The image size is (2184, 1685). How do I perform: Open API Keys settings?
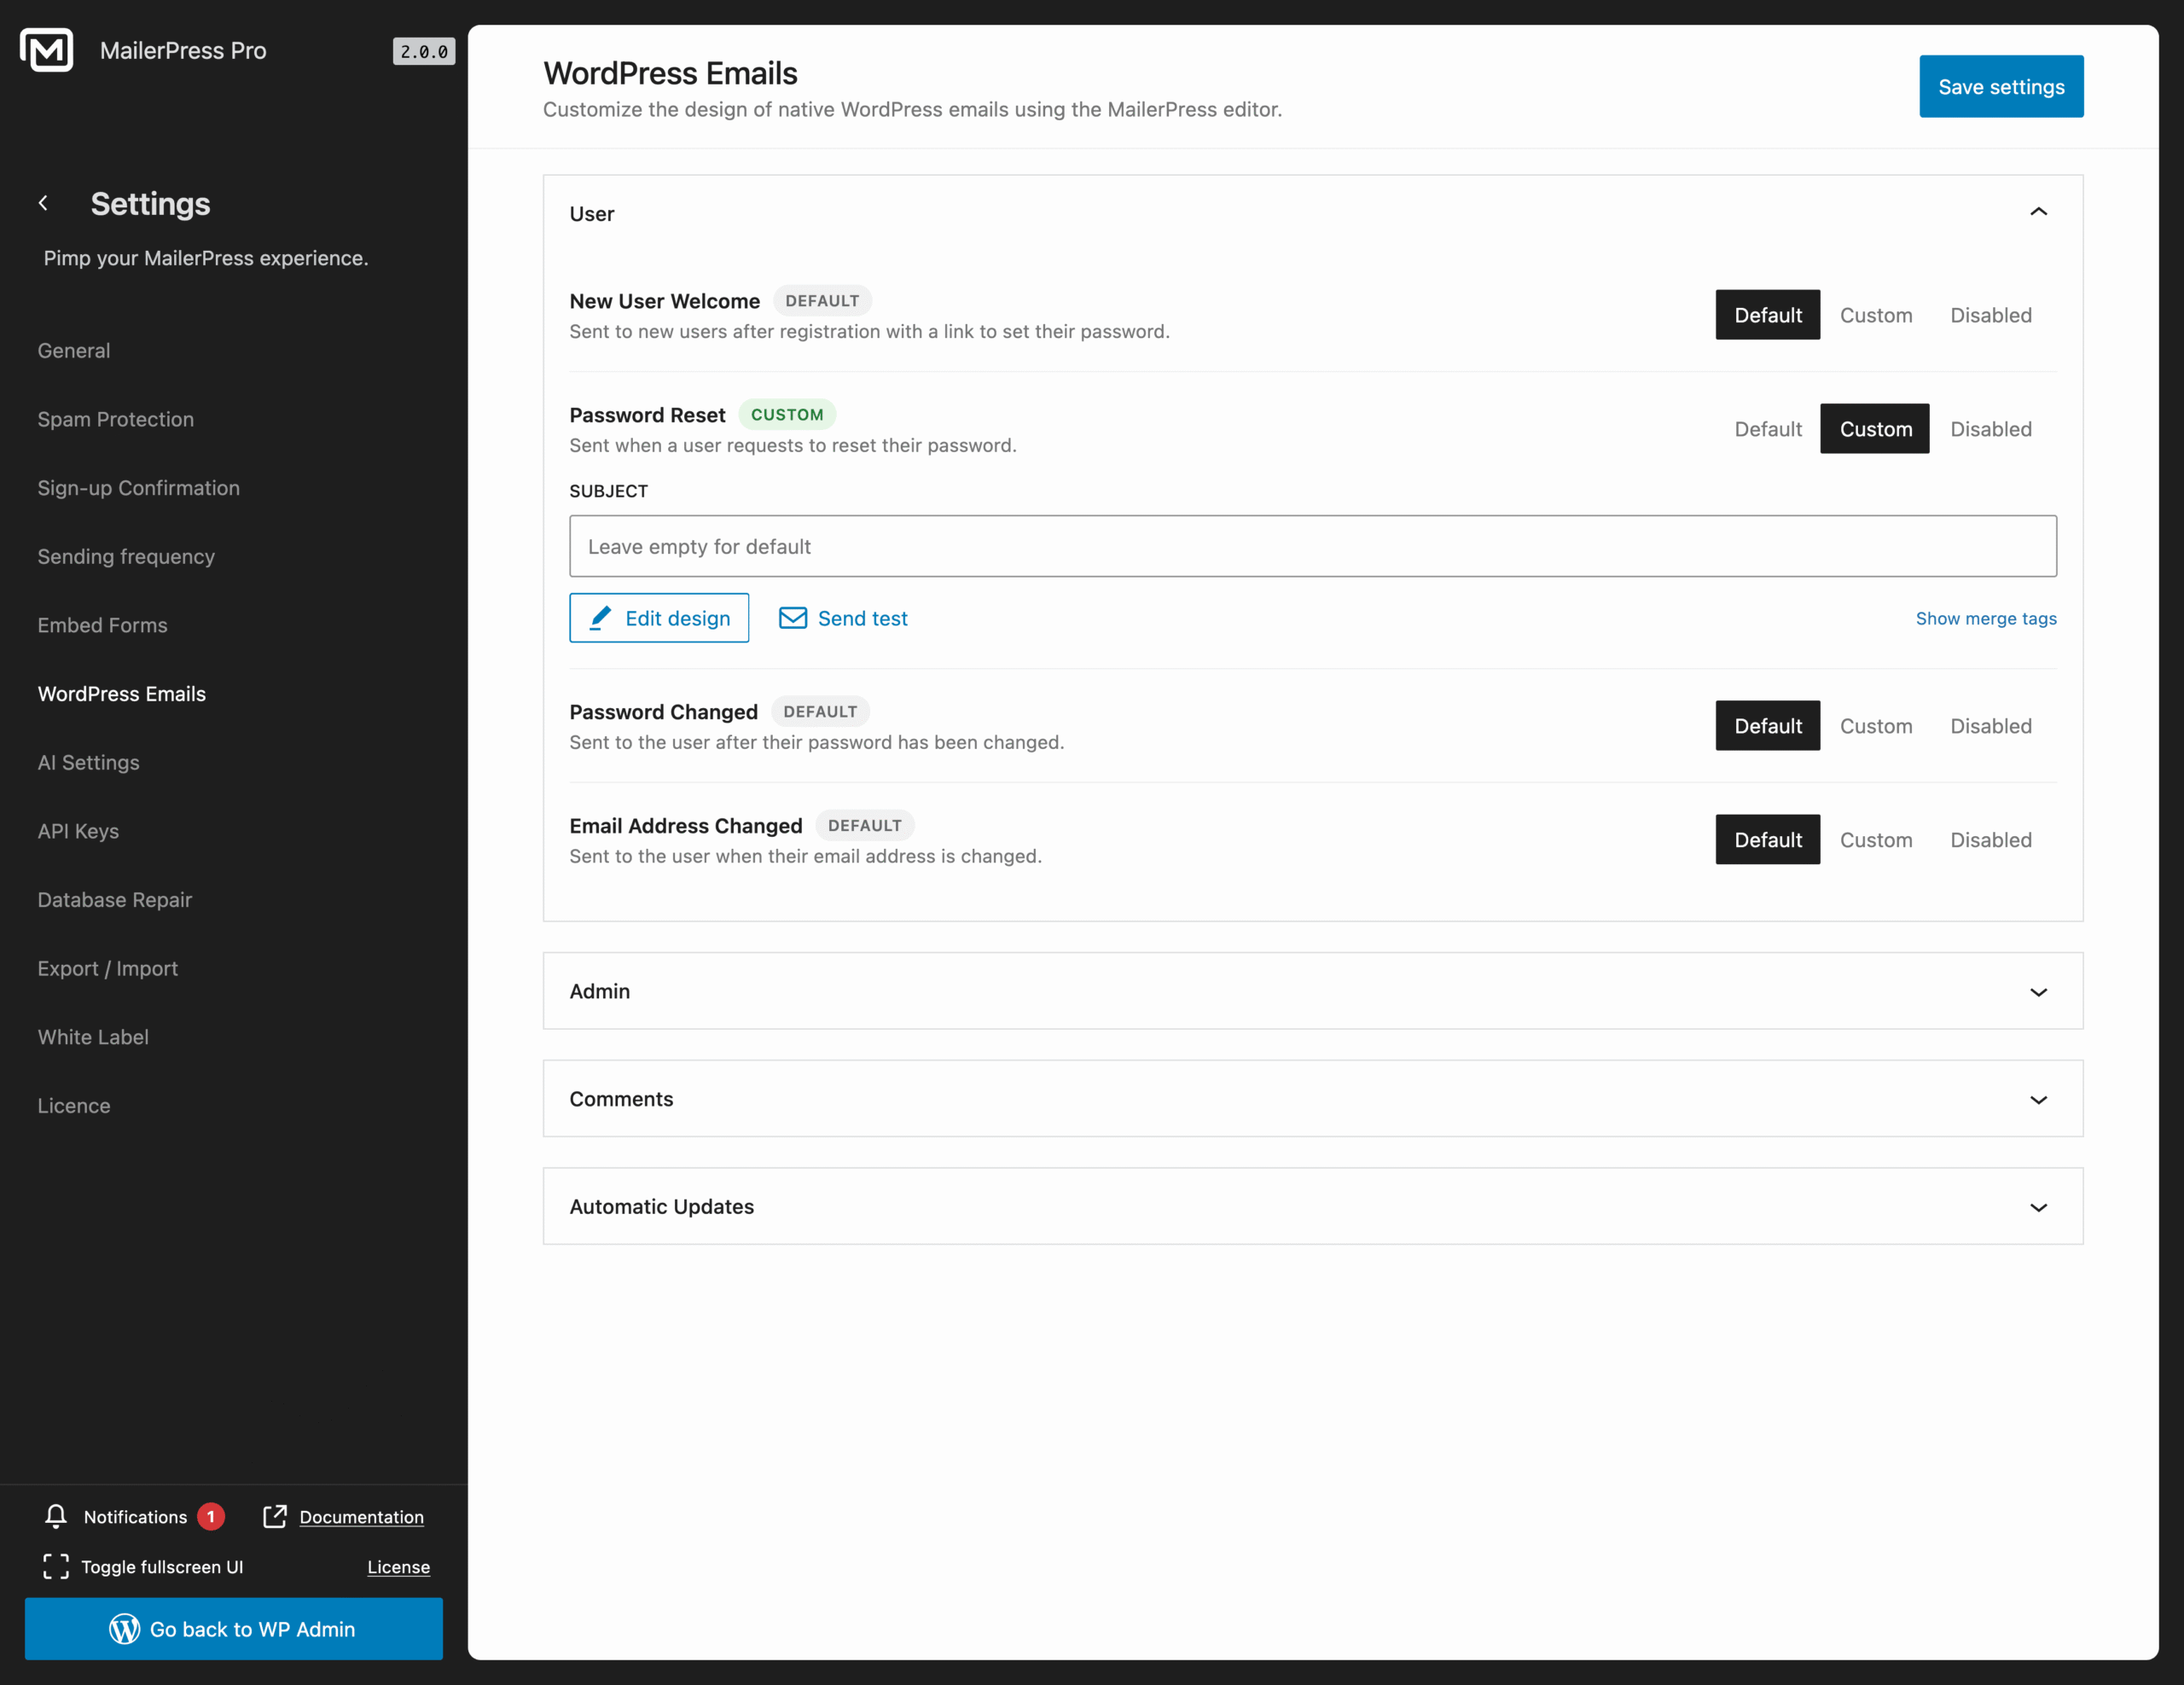click(x=78, y=831)
